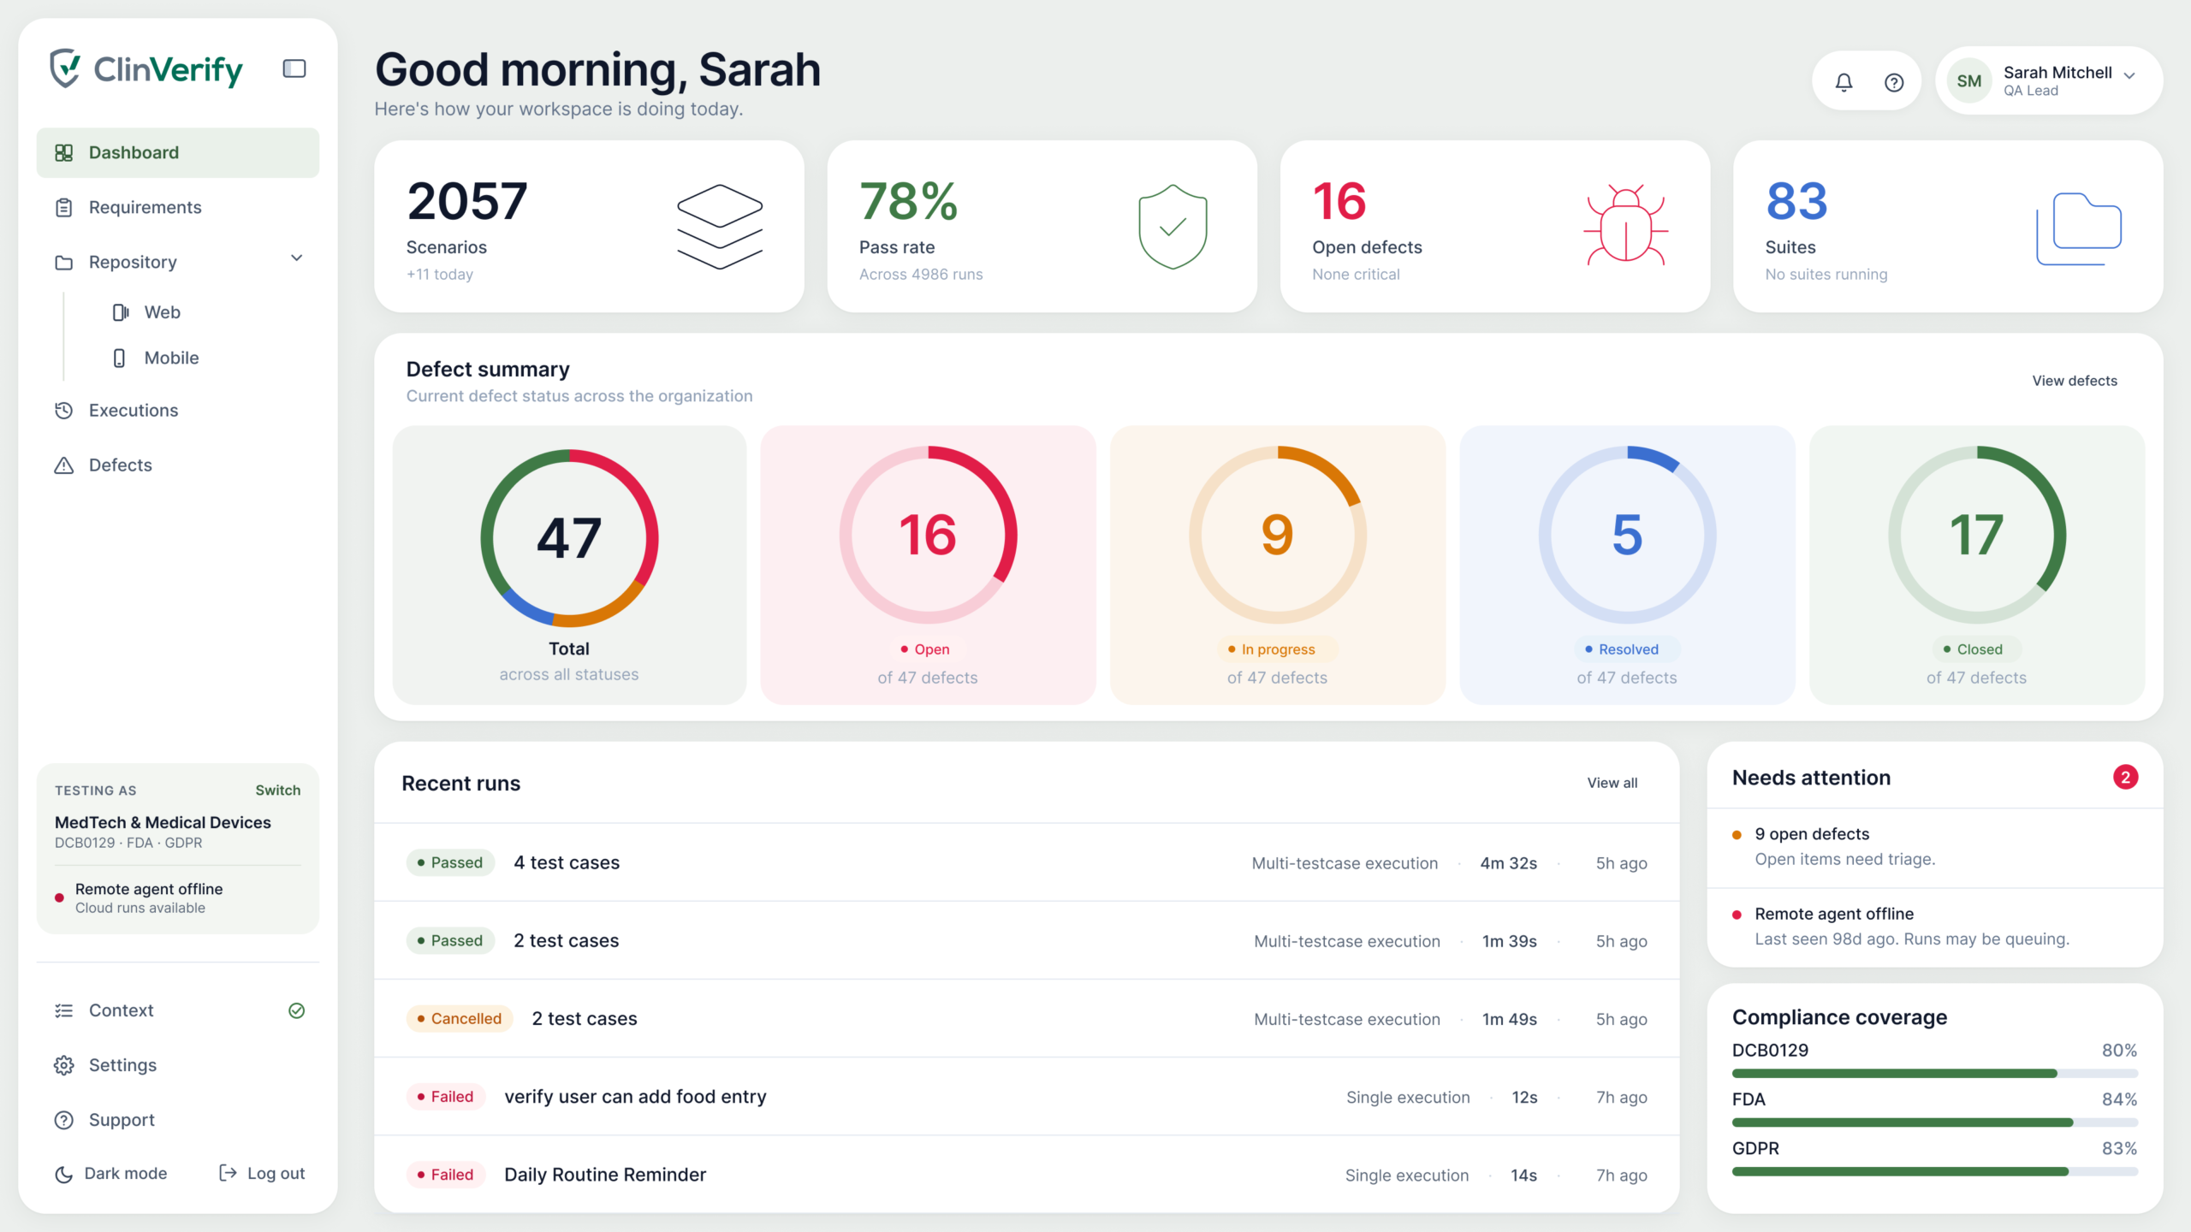Click the red bug defects icon
2191x1232 pixels.
[1625, 225]
